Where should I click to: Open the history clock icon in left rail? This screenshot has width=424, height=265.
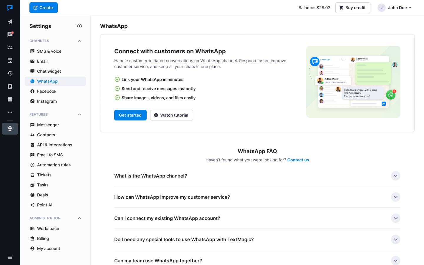[x=10, y=73]
